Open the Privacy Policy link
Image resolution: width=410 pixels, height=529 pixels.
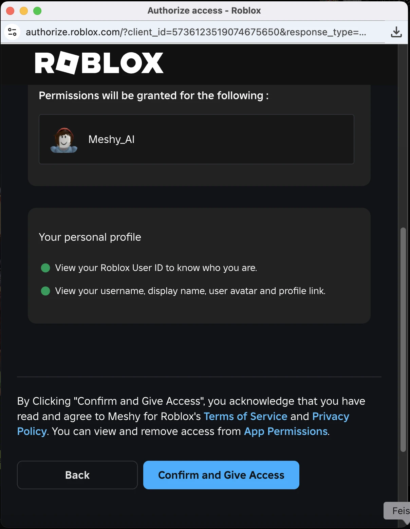(330, 416)
